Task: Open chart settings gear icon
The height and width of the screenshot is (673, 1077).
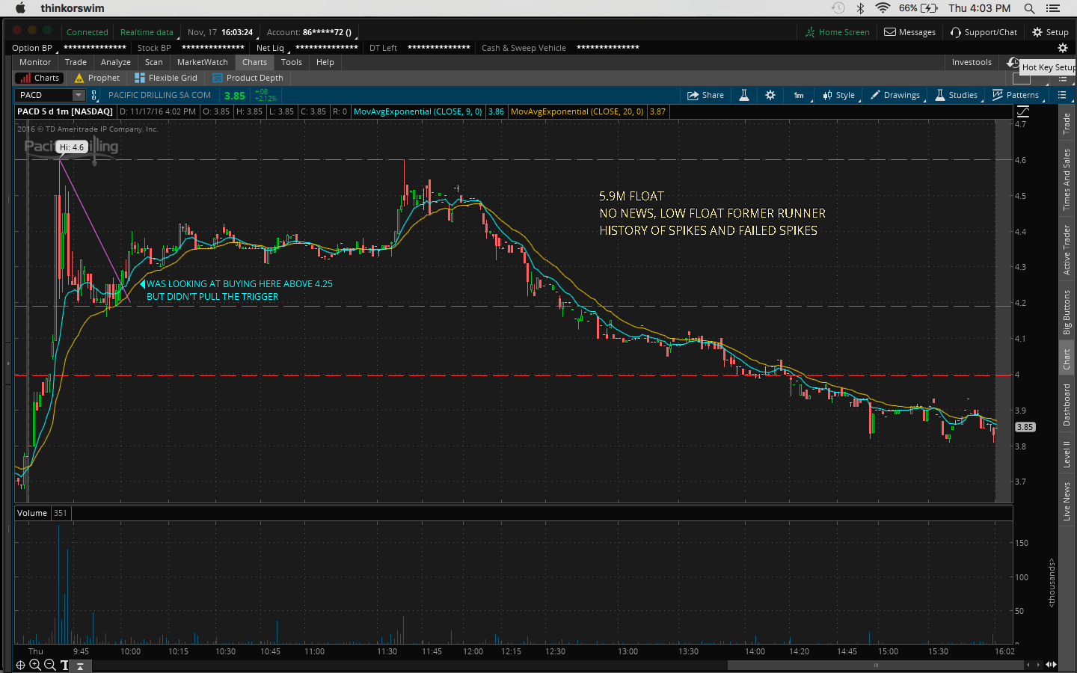Action: point(770,95)
